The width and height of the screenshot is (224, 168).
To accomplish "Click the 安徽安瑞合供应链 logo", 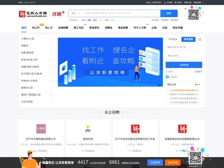I will [182, 129].
